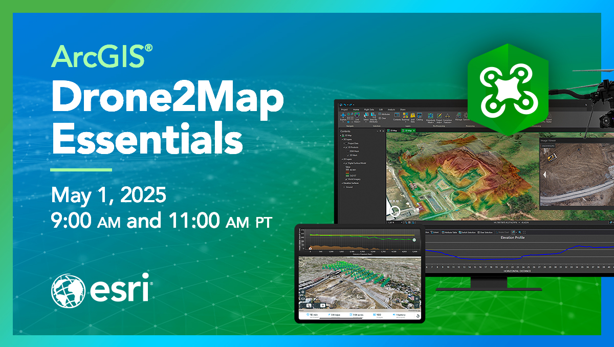This screenshot has height=347, width=614.
Task: Click the Project Area tool
Action: [x=439, y=118]
